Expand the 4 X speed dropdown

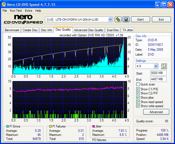click(156, 66)
